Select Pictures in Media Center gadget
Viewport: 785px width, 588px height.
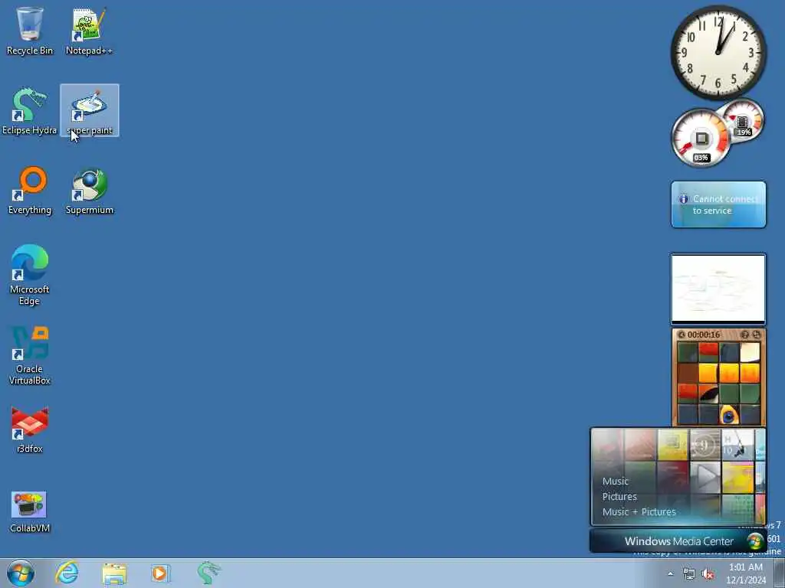pyautogui.click(x=619, y=496)
